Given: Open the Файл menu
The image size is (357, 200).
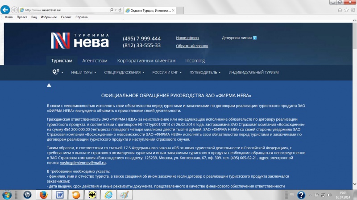Looking at the screenshot, I should click(x=8, y=17).
